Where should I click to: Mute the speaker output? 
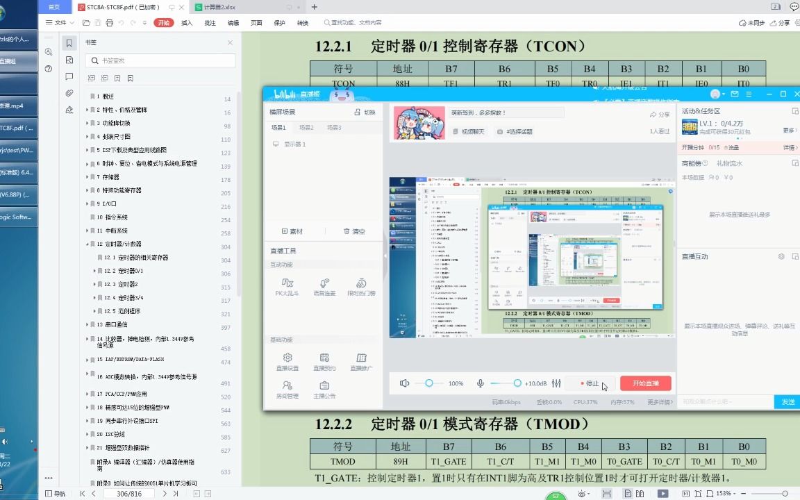point(404,383)
